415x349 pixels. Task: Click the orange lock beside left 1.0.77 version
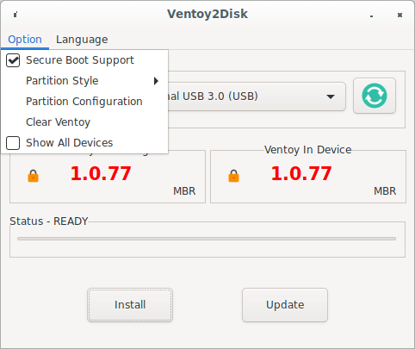[33, 176]
